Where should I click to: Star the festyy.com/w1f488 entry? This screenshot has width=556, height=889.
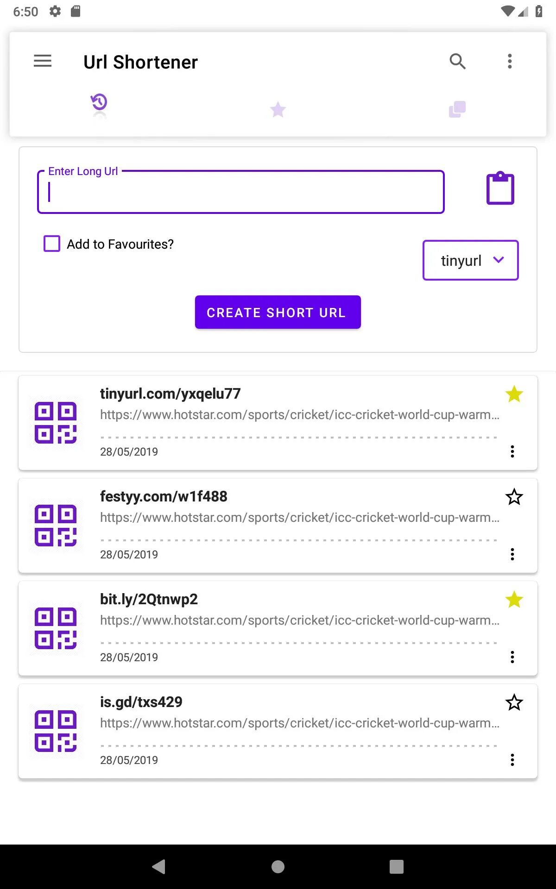[514, 497]
